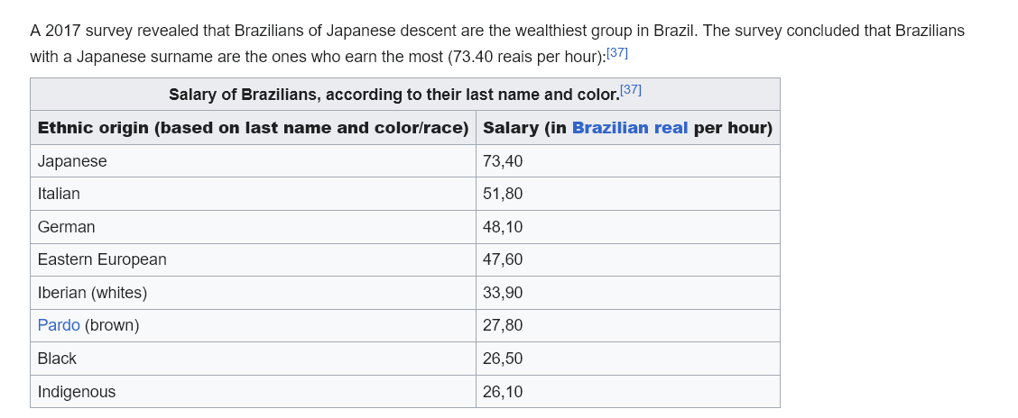Screen dimensions: 1018x418
Task: Open citation 37 in the table caption
Action: click(x=631, y=90)
